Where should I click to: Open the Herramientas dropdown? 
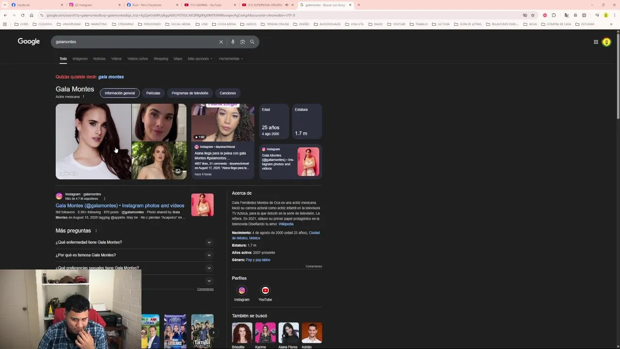coord(231,59)
